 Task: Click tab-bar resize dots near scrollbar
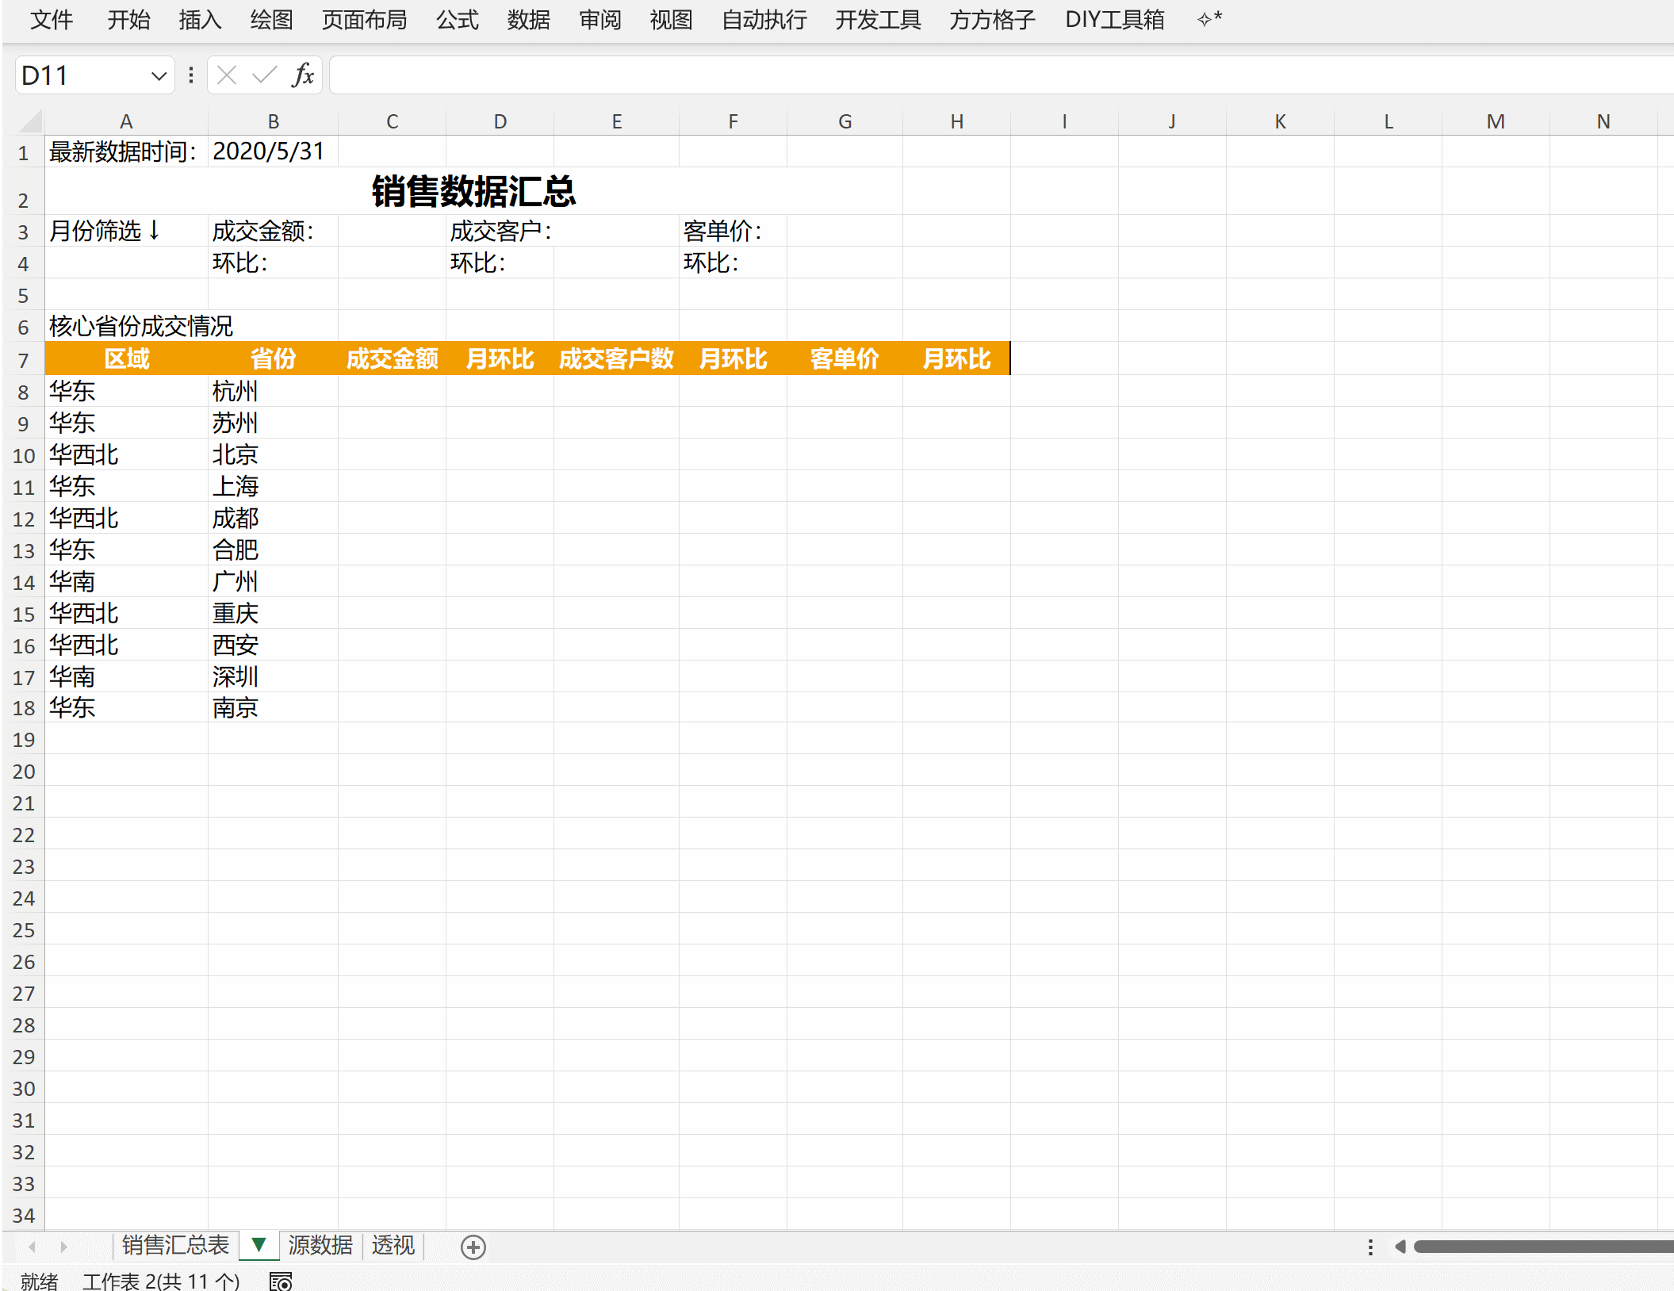point(1370,1247)
